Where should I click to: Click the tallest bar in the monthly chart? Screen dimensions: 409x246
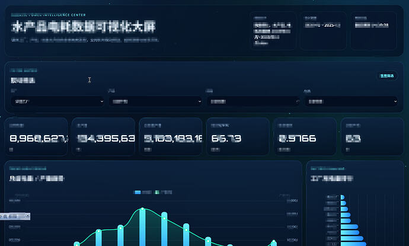pos(142,227)
